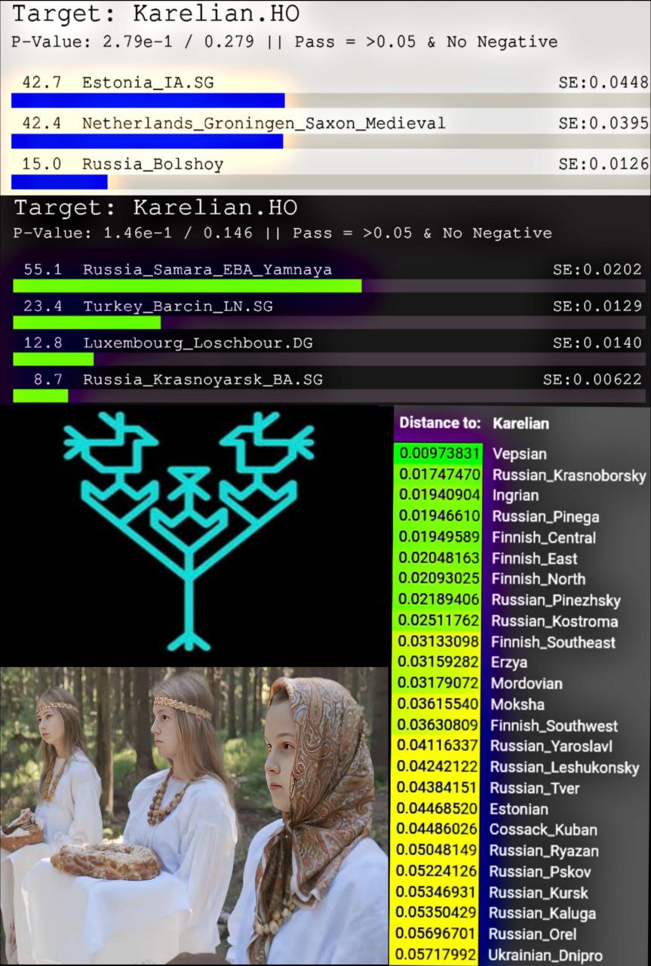Viewport: 651px width, 966px height.
Task: Select the 'SE:0.0448' value
Action: [603, 82]
